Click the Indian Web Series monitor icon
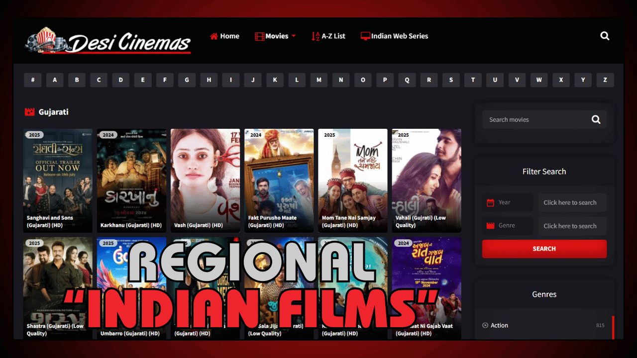637x358 pixels. (x=365, y=36)
